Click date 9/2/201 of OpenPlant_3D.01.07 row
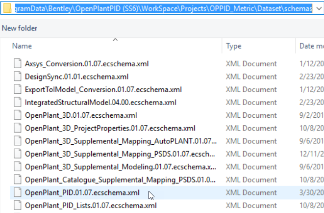This screenshot has height=213, width=324. click(x=312, y=115)
